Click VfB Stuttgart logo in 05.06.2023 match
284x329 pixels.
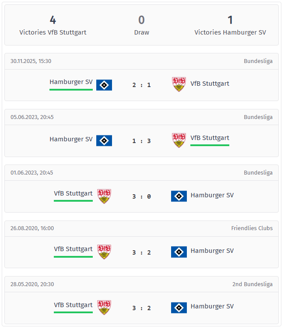coord(179,140)
